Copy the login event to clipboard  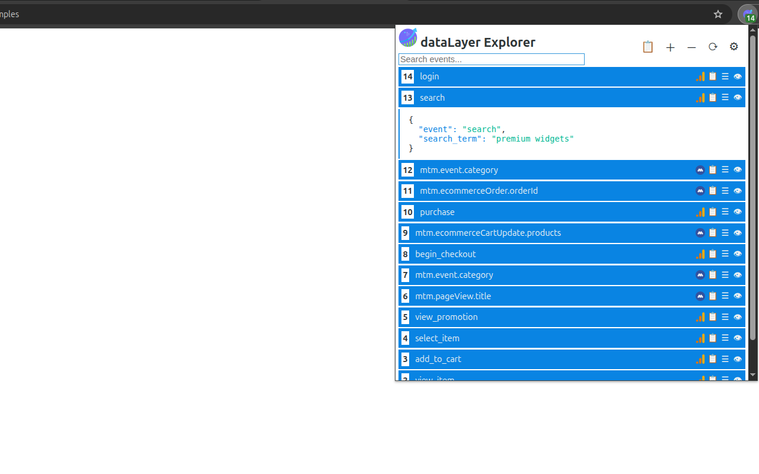point(713,76)
